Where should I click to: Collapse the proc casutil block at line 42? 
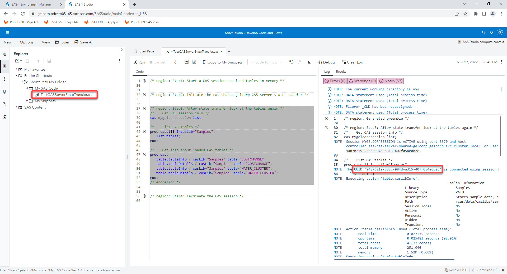tap(144, 131)
